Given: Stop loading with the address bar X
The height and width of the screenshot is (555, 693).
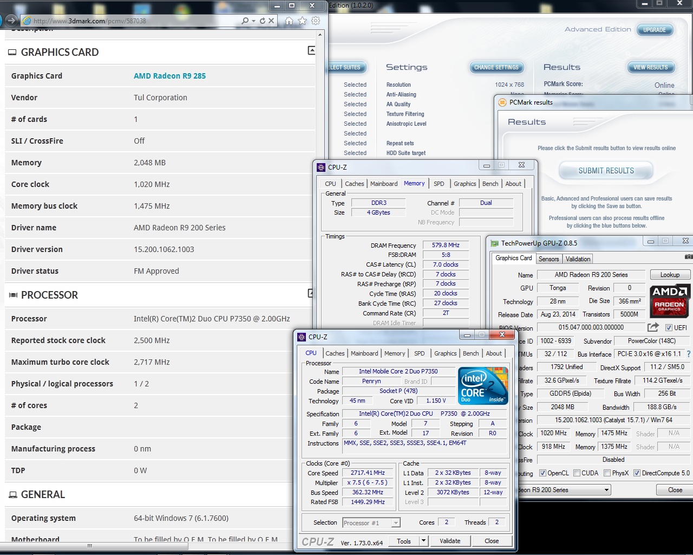Looking at the screenshot, I should [272, 21].
